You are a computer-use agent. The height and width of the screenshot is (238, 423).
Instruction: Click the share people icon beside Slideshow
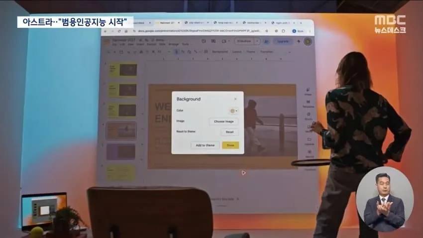point(266,41)
